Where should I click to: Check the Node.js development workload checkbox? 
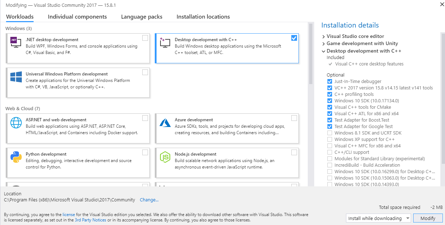pos(294,152)
